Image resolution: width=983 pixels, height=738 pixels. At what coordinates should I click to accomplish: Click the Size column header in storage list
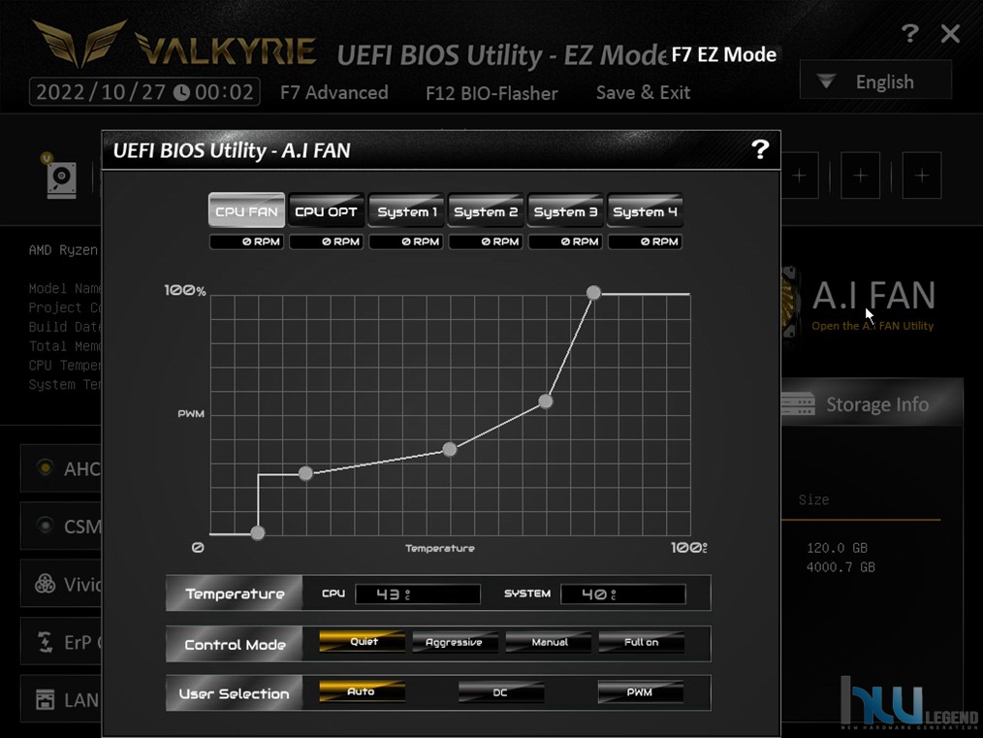(813, 499)
